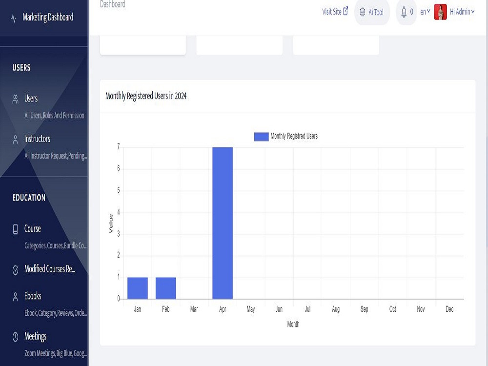Click the Dec axis label
Viewport: 488px width, 366px height.
(449, 309)
